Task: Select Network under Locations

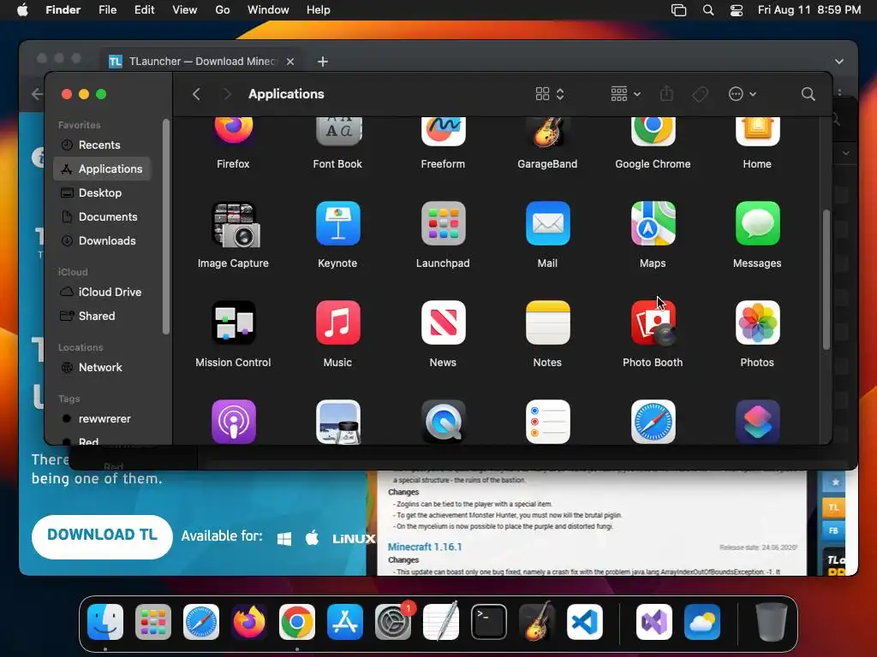Action: (102, 368)
